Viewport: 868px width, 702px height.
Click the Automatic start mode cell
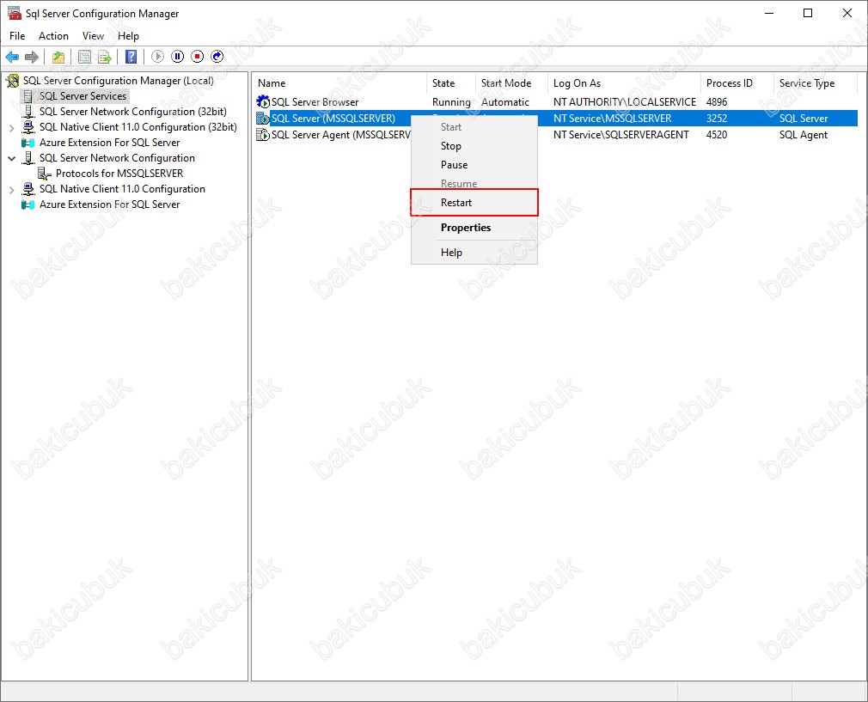[504, 102]
